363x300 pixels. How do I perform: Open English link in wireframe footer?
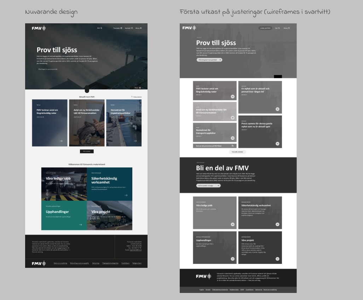[x=202, y=290]
